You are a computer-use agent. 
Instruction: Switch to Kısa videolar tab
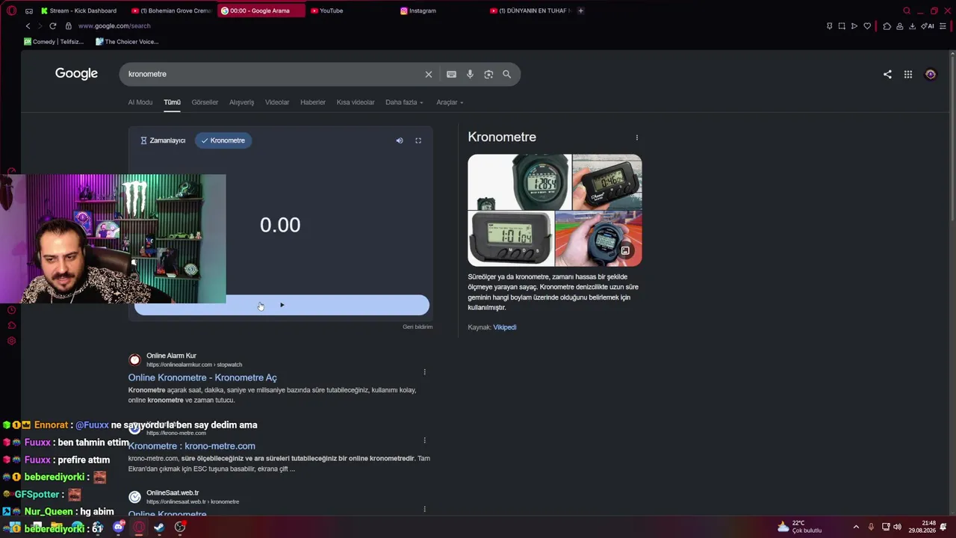click(356, 102)
